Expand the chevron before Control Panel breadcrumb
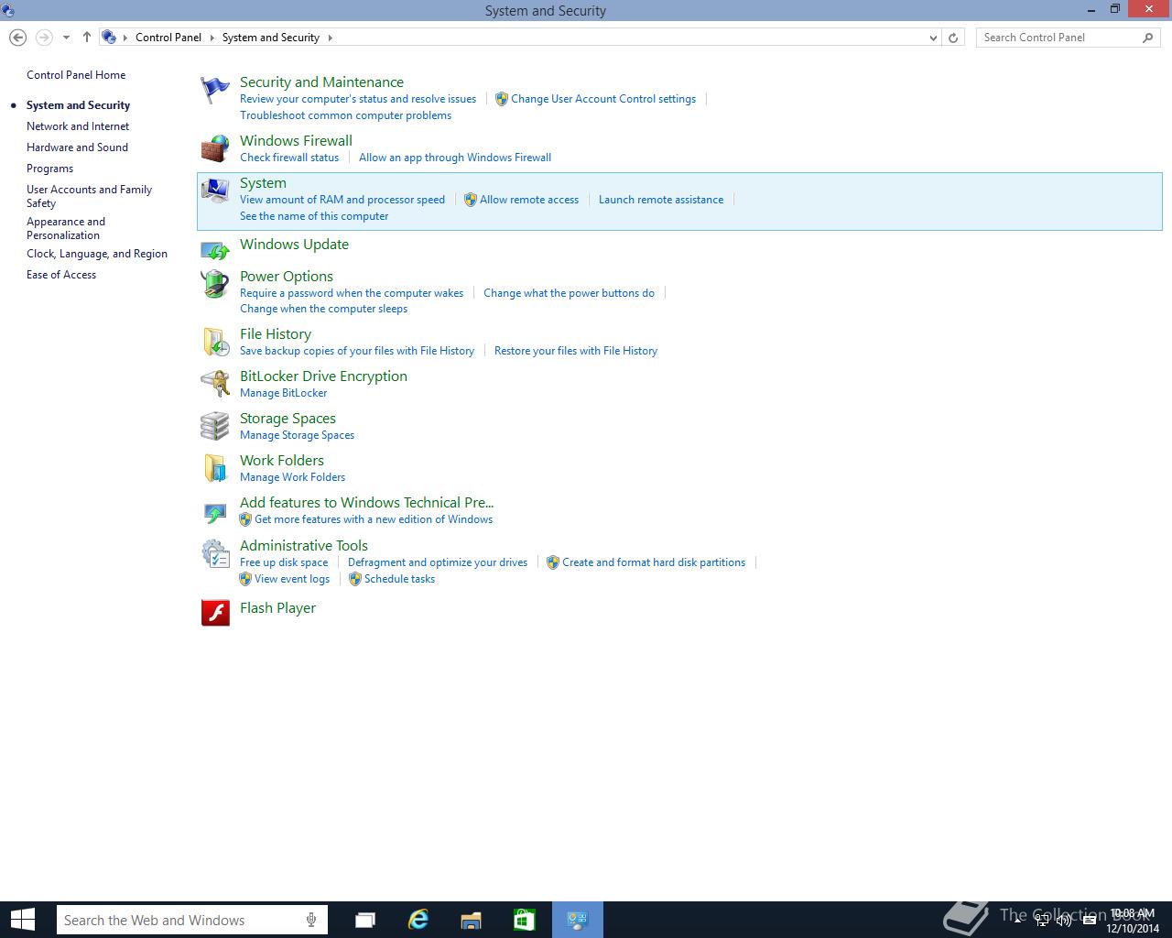The height and width of the screenshot is (938, 1172). [x=125, y=38]
